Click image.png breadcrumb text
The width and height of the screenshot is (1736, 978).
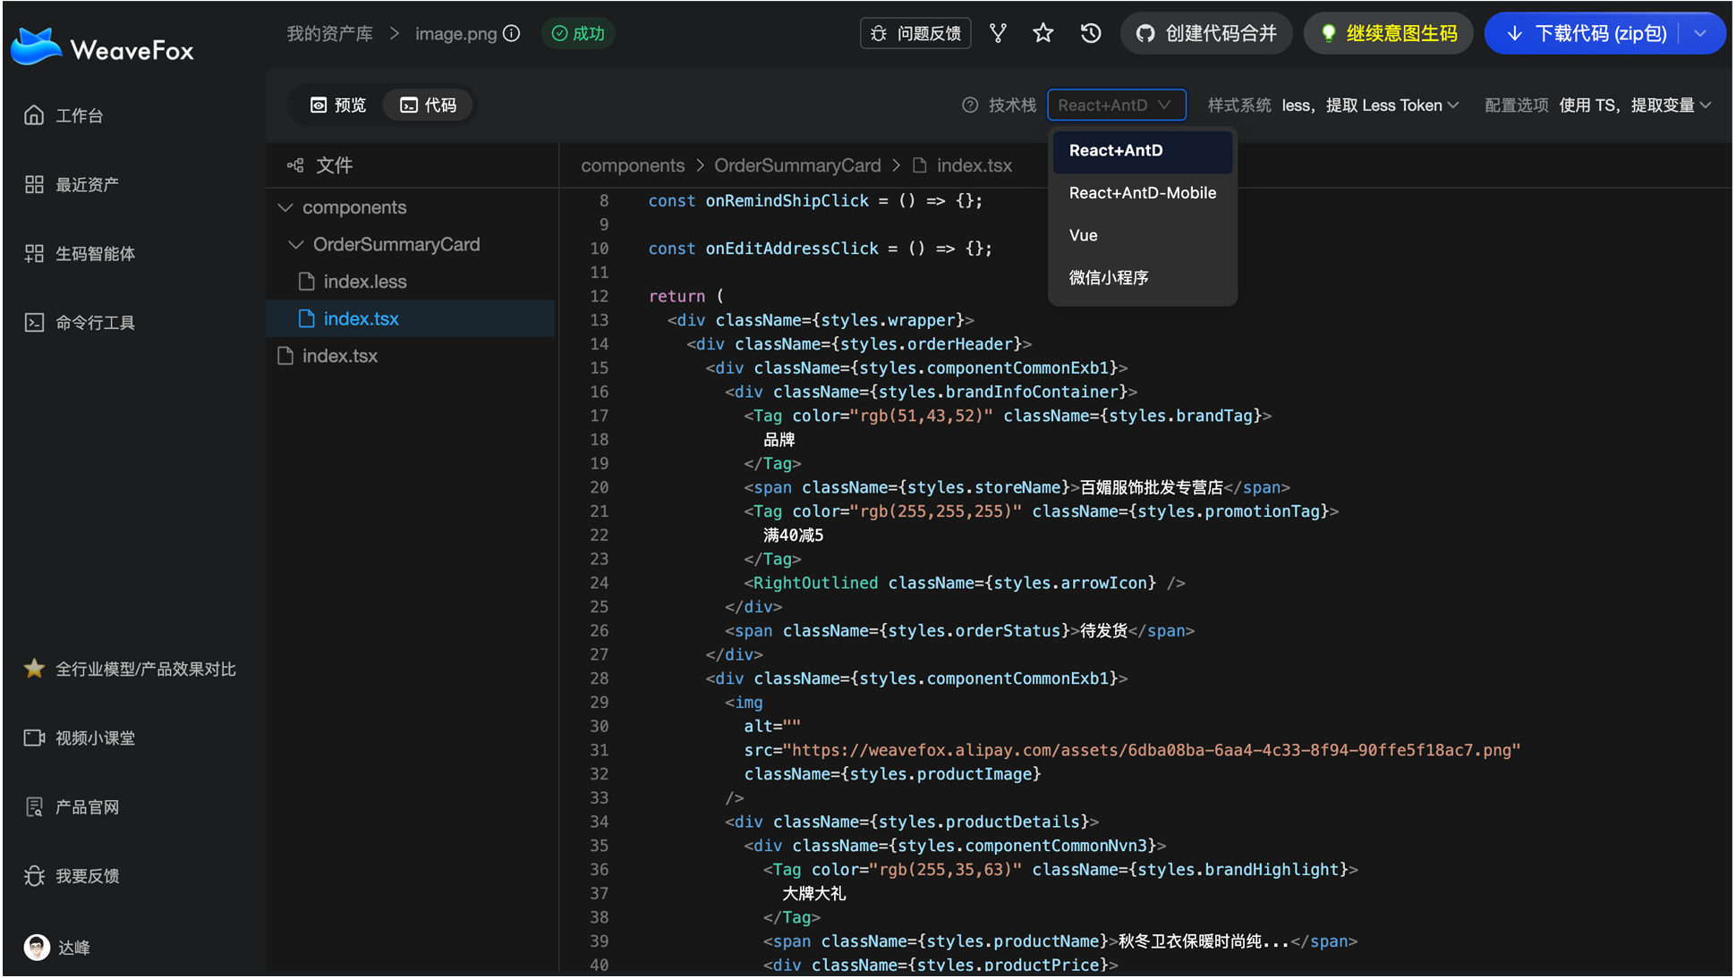(455, 33)
